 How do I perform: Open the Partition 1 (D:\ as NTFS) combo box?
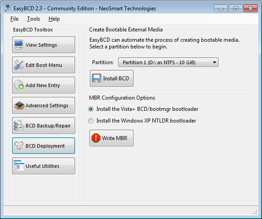click(168, 62)
